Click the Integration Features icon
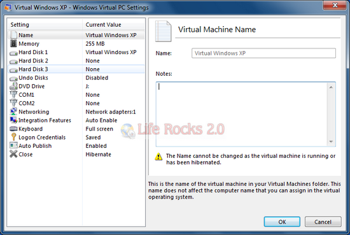The height and width of the screenshot is (235, 350). click(x=13, y=120)
